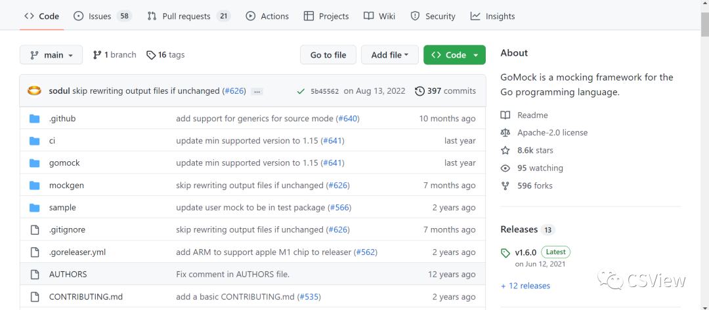This screenshot has height=310, width=709.
Task: Click sodul's avatar icon
Action: click(x=35, y=91)
